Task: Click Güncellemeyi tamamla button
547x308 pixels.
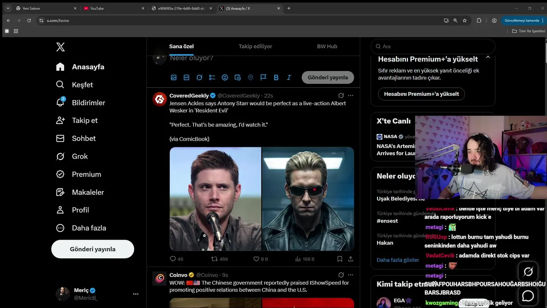Action: [523, 21]
